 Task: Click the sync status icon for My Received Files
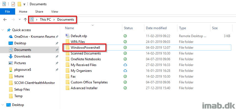125,65
